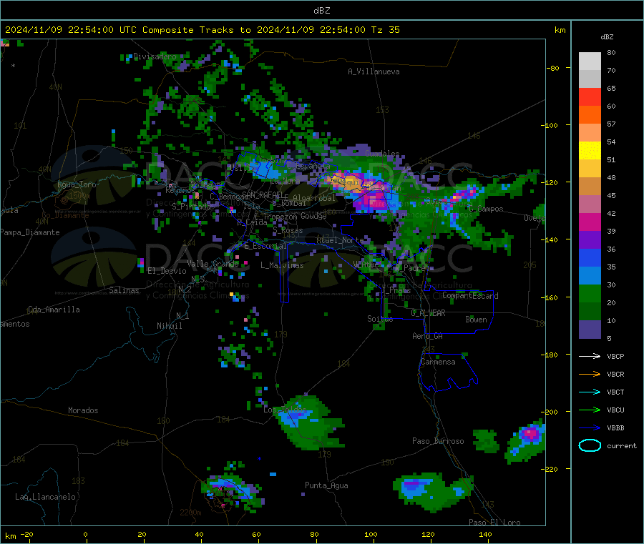The image size is (644, 544).
Task: Click the composite tracks timestamp header text
Action: 202,30
